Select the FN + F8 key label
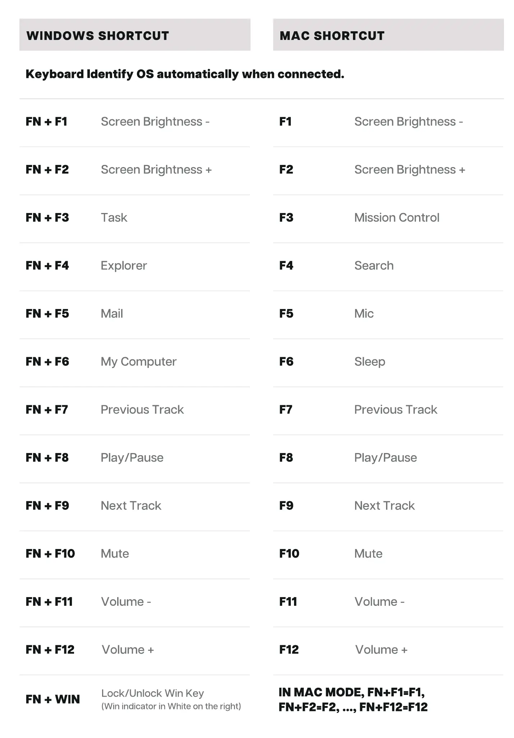 pos(47,457)
